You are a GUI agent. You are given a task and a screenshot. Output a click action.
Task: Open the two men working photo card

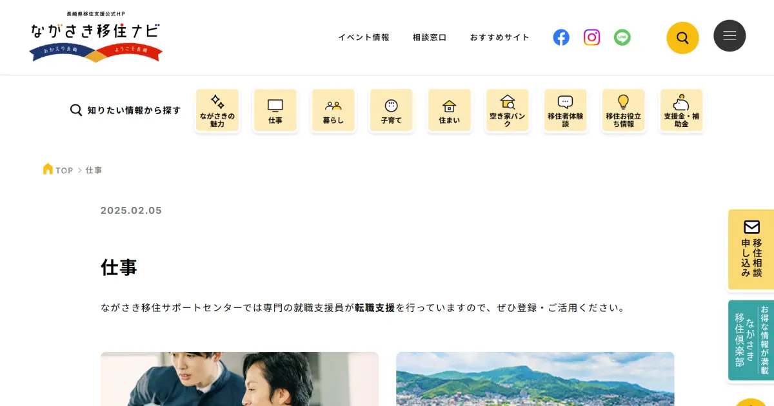[x=239, y=379]
